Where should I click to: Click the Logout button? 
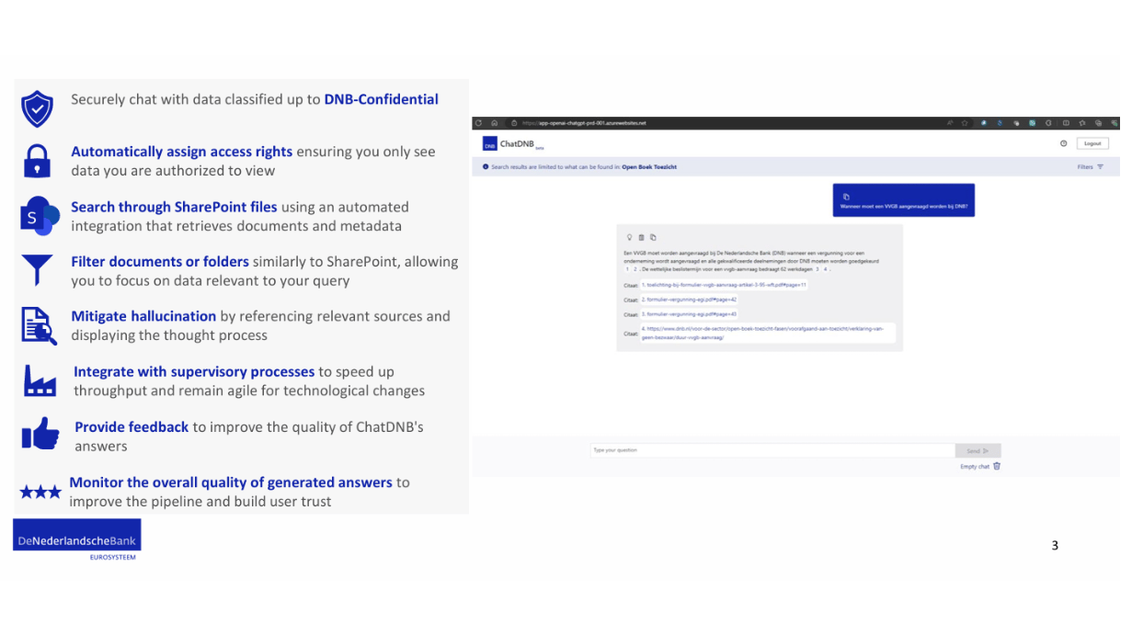coord(1092,143)
